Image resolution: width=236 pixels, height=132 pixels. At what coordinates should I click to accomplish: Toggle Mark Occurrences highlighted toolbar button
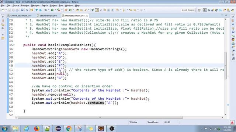pos(97,10)
